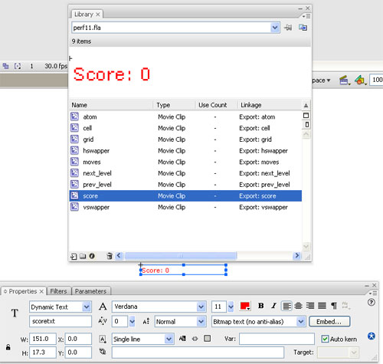The height and width of the screenshot is (364, 383).
Task: Open the Verdana font dropdown
Action: (201, 307)
